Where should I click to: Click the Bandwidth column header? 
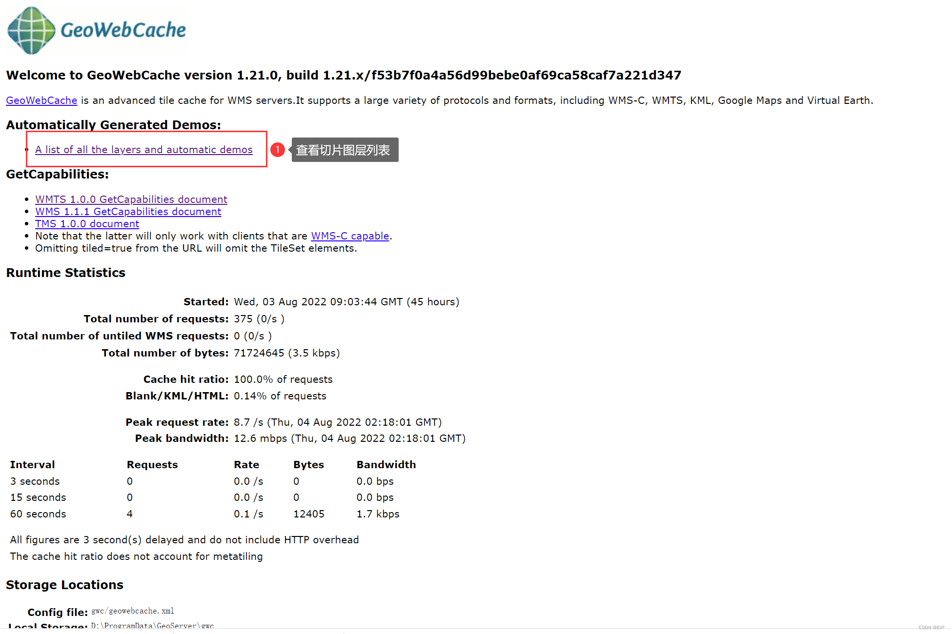(386, 465)
